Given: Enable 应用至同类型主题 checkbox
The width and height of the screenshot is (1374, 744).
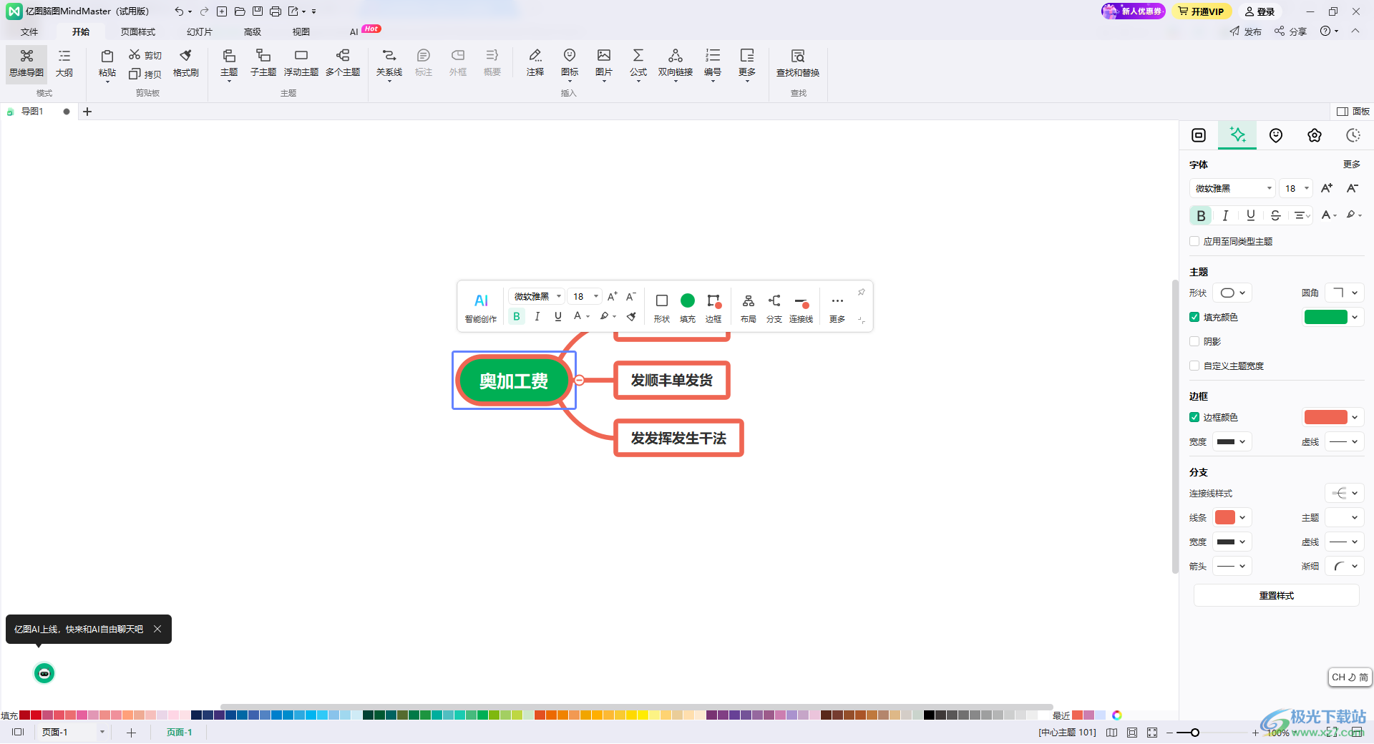Looking at the screenshot, I should click(1194, 241).
